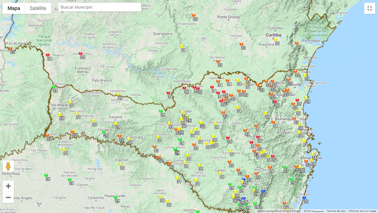The image size is (378, 213).
Task: Click the green 27 temperature marker
Action: point(284,167)
